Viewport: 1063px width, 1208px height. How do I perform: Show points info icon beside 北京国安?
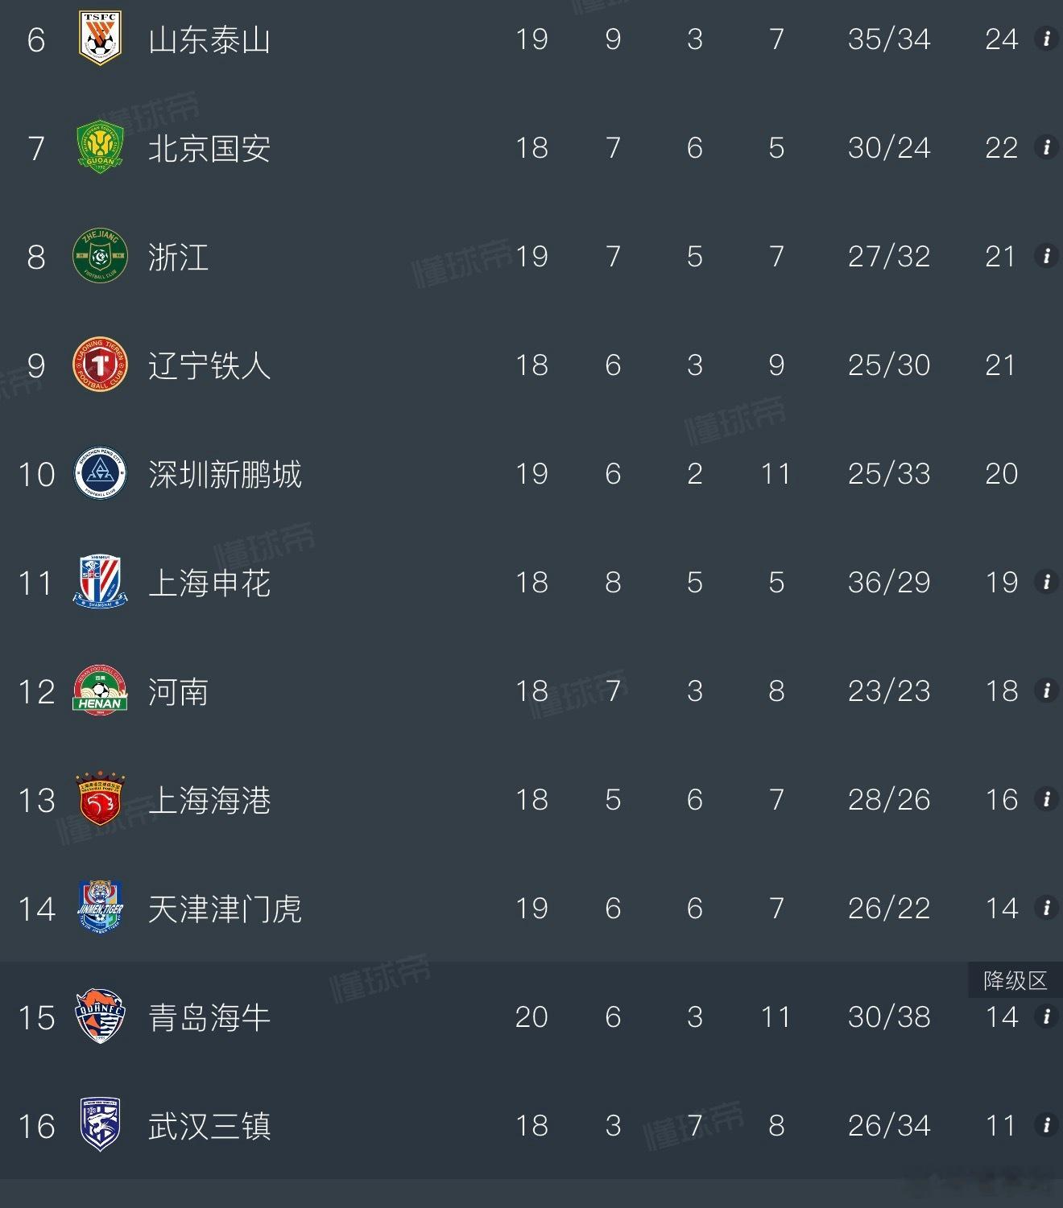(1046, 147)
